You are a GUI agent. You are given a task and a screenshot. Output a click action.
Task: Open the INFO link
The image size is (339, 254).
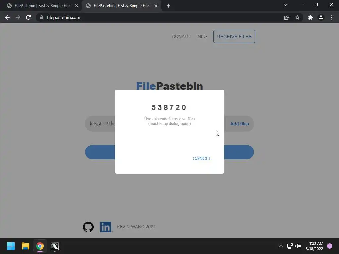coord(202,36)
